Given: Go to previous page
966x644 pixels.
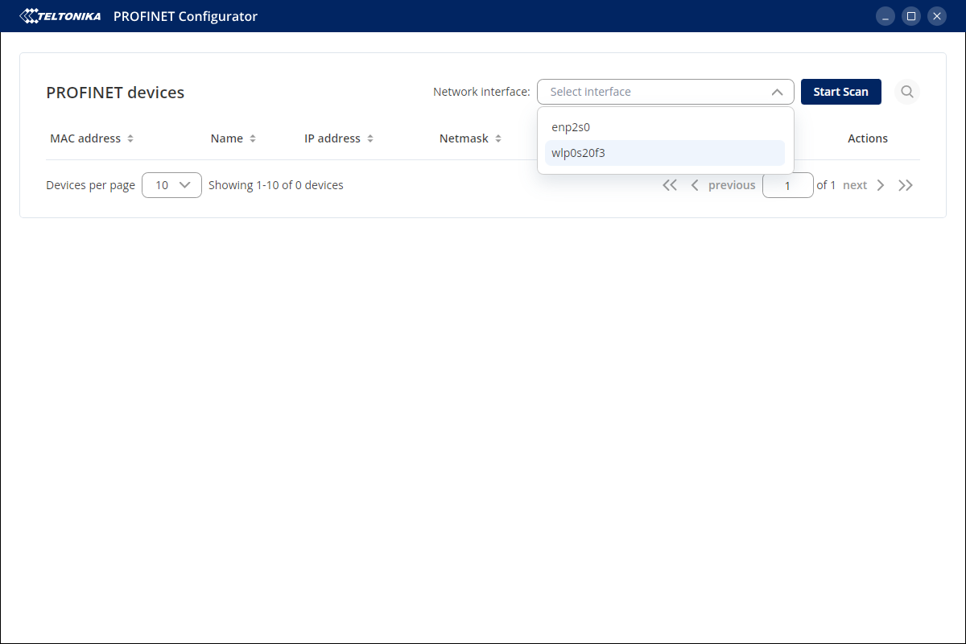Looking at the screenshot, I should click(x=724, y=185).
